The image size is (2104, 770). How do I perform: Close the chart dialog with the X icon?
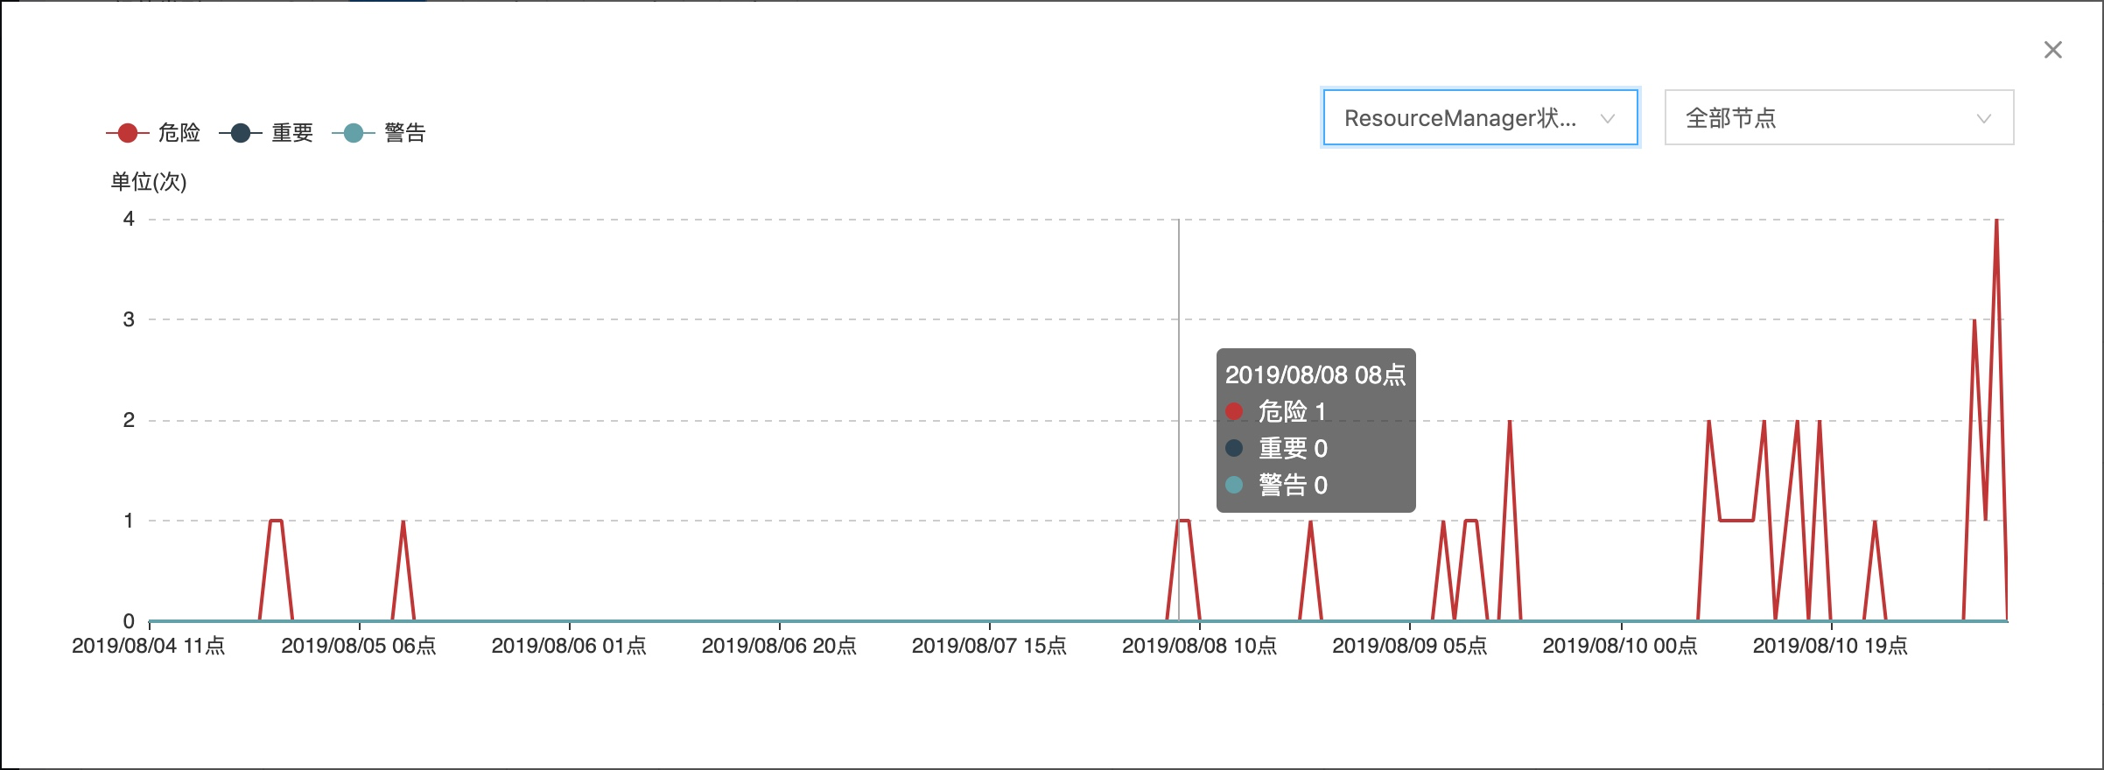coord(2052,50)
